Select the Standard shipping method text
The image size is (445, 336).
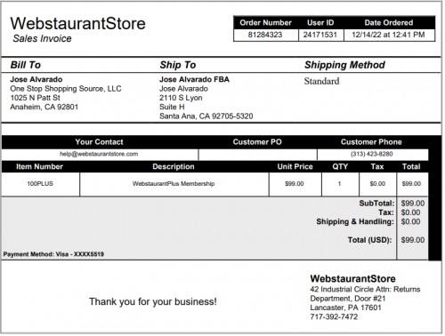click(321, 81)
